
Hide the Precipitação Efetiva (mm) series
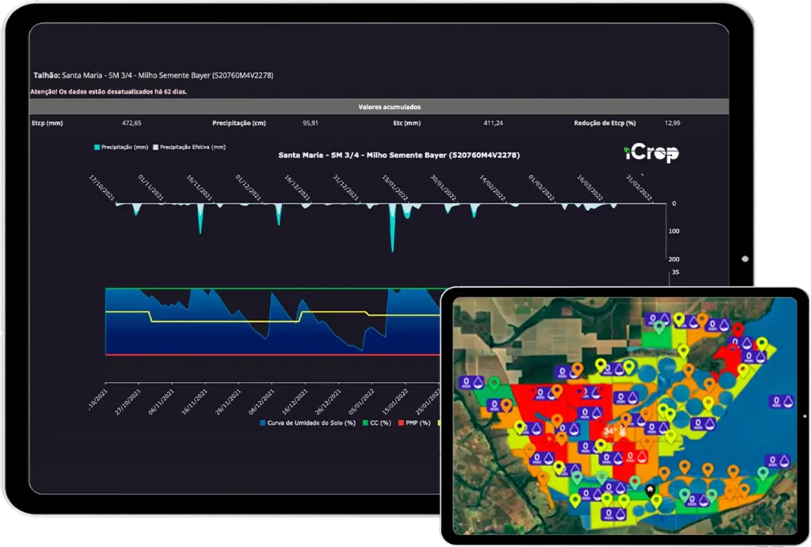tap(188, 147)
